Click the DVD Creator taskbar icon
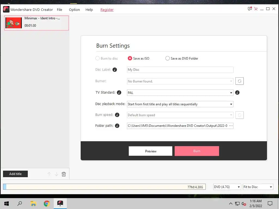This screenshot has width=279, height=209. tap(60, 204)
